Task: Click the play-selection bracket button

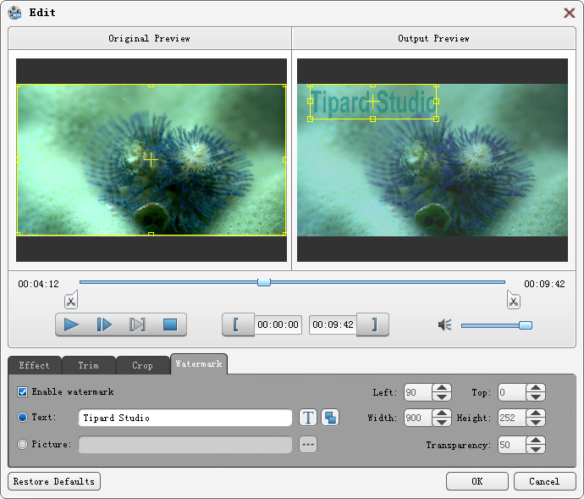Action: pos(137,324)
